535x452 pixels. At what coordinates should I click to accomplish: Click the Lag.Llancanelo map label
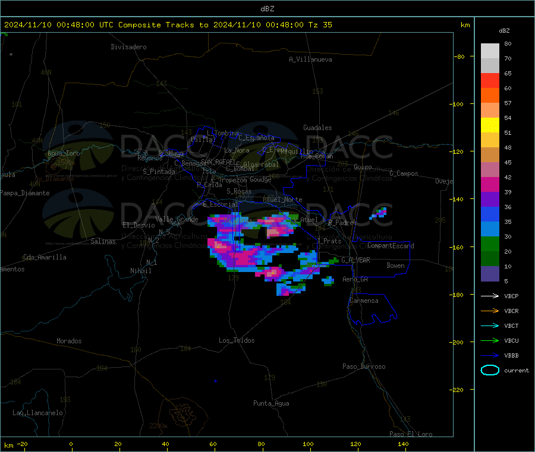click(38, 413)
